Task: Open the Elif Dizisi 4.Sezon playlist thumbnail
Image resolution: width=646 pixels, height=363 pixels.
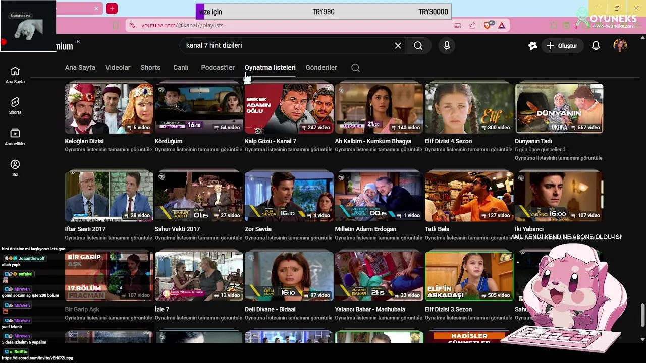Action: click(x=469, y=108)
